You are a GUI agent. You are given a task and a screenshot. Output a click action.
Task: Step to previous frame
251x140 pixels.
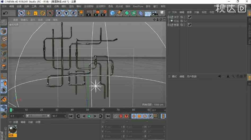click(x=84, y=116)
